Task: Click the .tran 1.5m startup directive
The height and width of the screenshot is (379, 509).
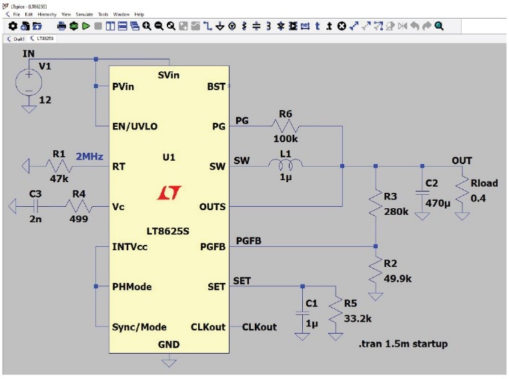Action: coord(403,344)
